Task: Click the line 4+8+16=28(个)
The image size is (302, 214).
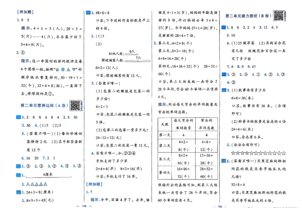Action: point(172,59)
